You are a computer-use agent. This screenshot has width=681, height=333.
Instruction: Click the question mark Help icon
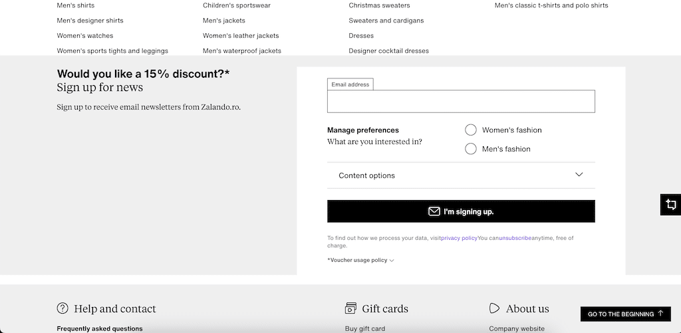63,308
